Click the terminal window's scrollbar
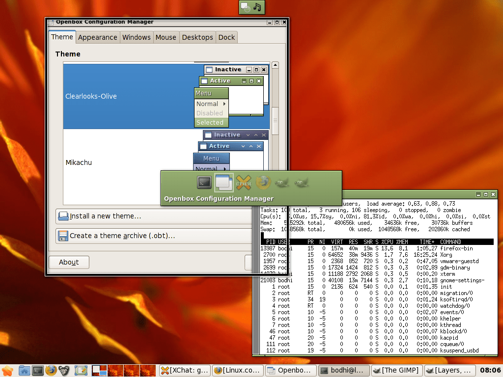Image resolution: width=503 pixels, height=377 pixels. tap(256, 280)
